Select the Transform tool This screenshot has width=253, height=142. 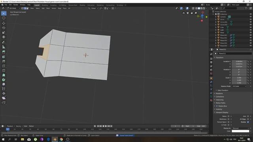click(4, 37)
